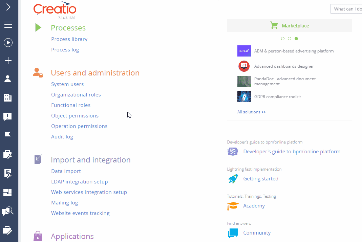Click the Creatio logo
This screenshot has width=362, height=242.
[x=55, y=8]
